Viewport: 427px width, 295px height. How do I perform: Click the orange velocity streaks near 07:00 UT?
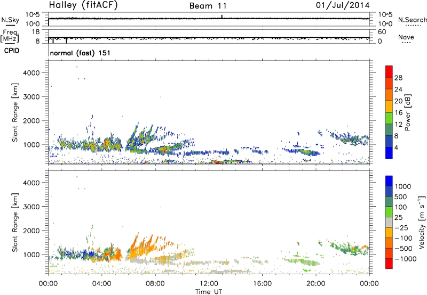pyautogui.click(x=141, y=246)
